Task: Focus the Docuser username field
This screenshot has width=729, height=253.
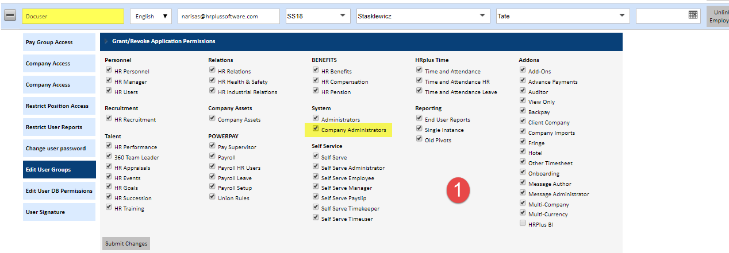Action: [73, 16]
